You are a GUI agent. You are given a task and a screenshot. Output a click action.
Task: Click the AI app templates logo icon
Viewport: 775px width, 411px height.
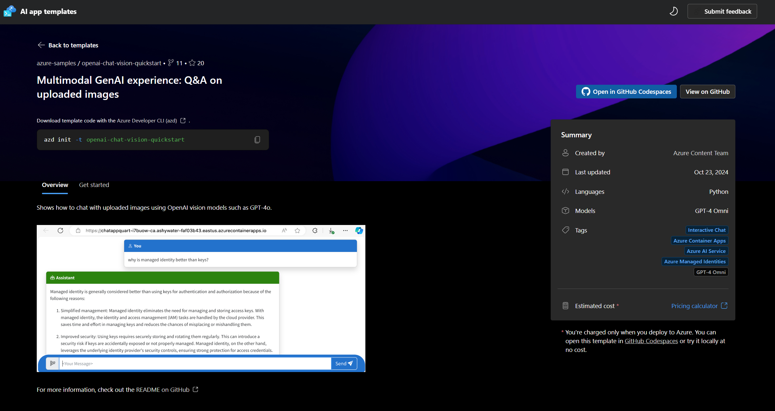[10, 11]
